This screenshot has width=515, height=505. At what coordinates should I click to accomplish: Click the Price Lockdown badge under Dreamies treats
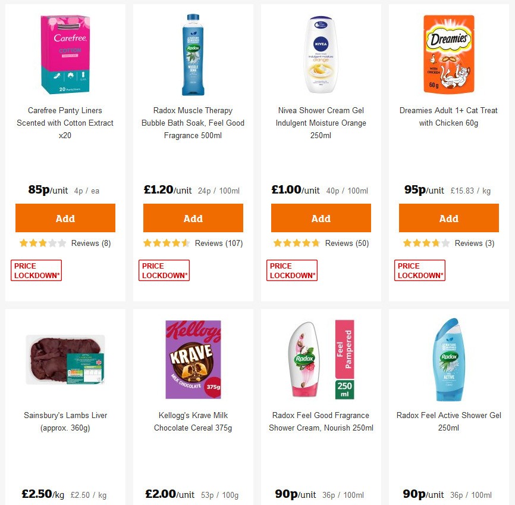point(419,270)
